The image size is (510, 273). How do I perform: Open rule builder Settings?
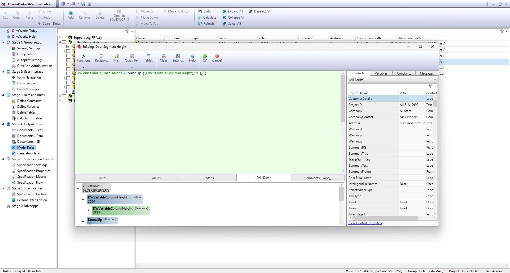pyautogui.click(x=178, y=58)
